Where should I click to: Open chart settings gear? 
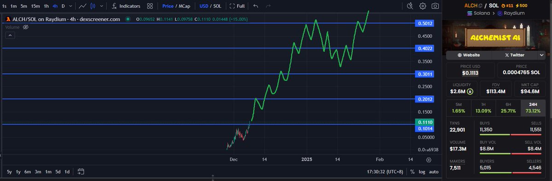point(423,6)
